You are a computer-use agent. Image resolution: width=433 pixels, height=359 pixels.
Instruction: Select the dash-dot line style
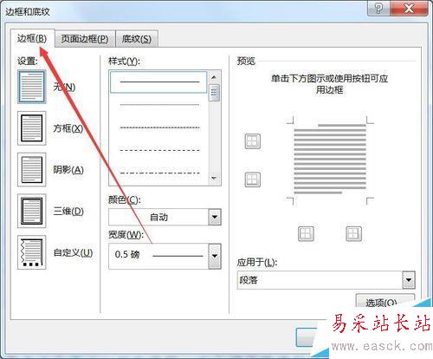tap(159, 173)
